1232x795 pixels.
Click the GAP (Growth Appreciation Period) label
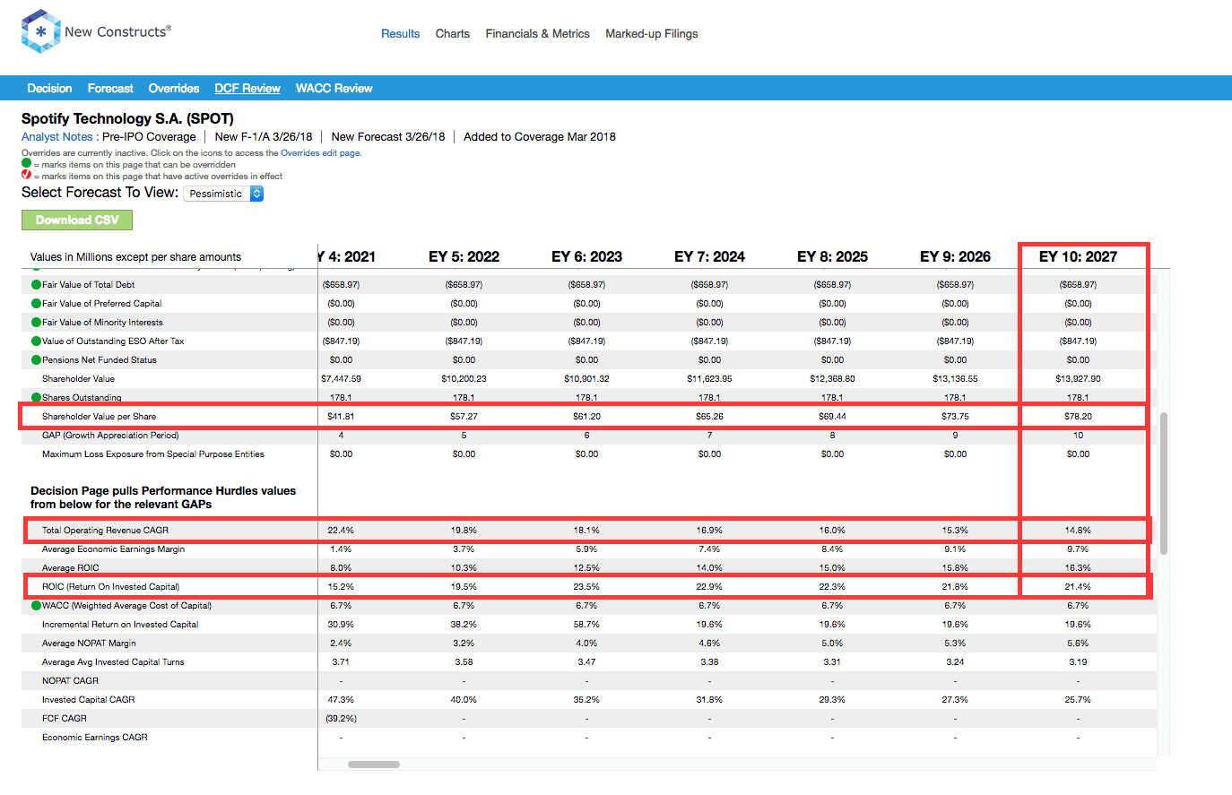pos(110,435)
